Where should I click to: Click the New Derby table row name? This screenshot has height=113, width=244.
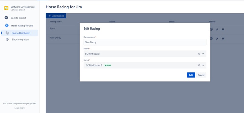(x=55, y=38)
